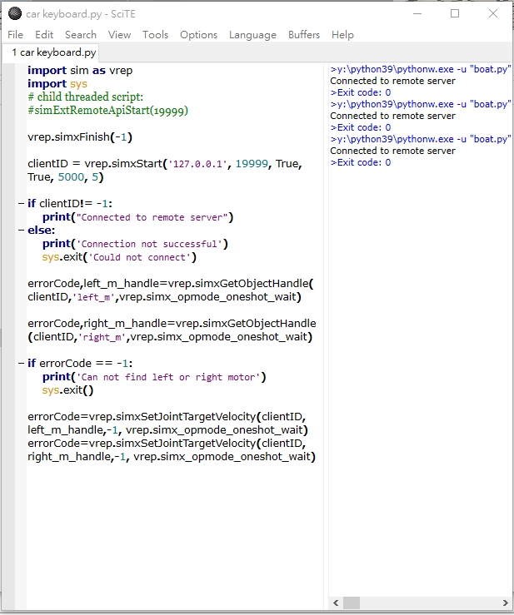Collapse the 'if errorCode == -1' fold marker
514x615 pixels.
click(21, 363)
